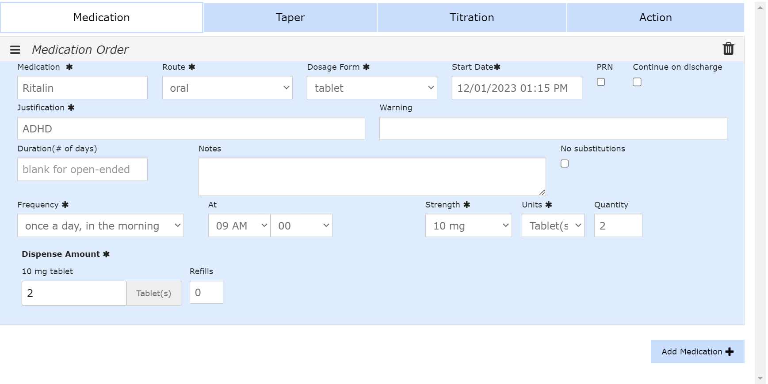Open the Route dropdown showing oral
768x384 pixels.
[227, 88]
